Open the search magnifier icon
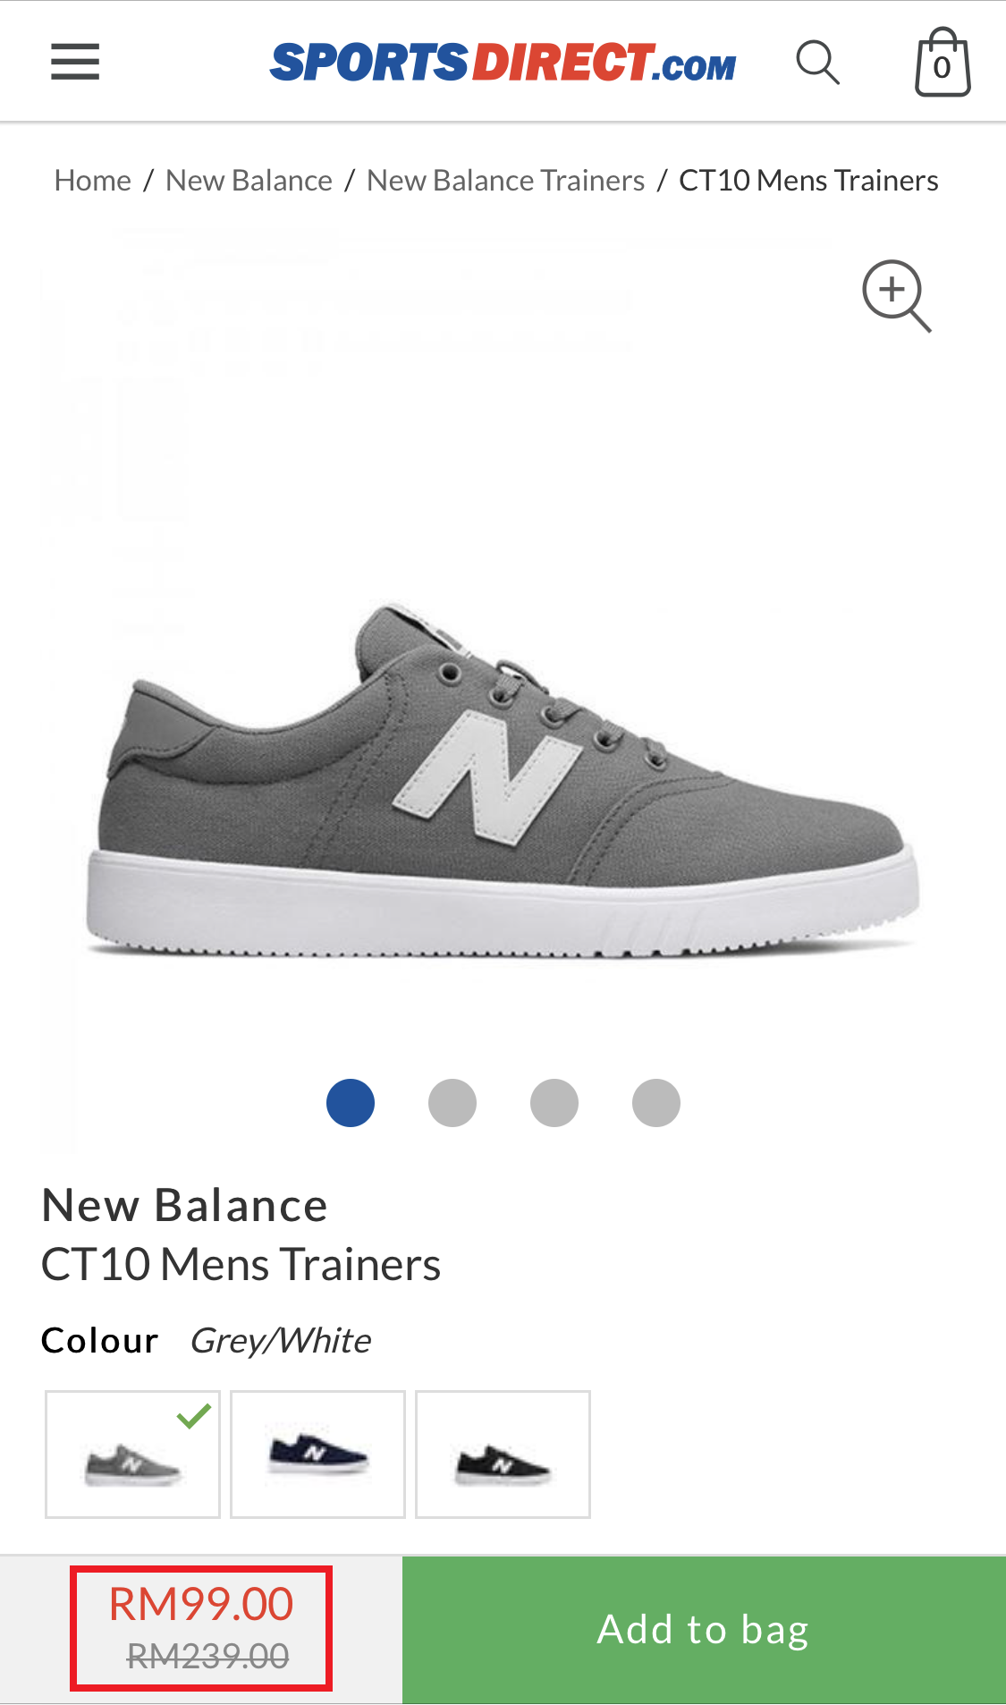Viewport: 1006px width, 1705px height. click(x=818, y=62)
